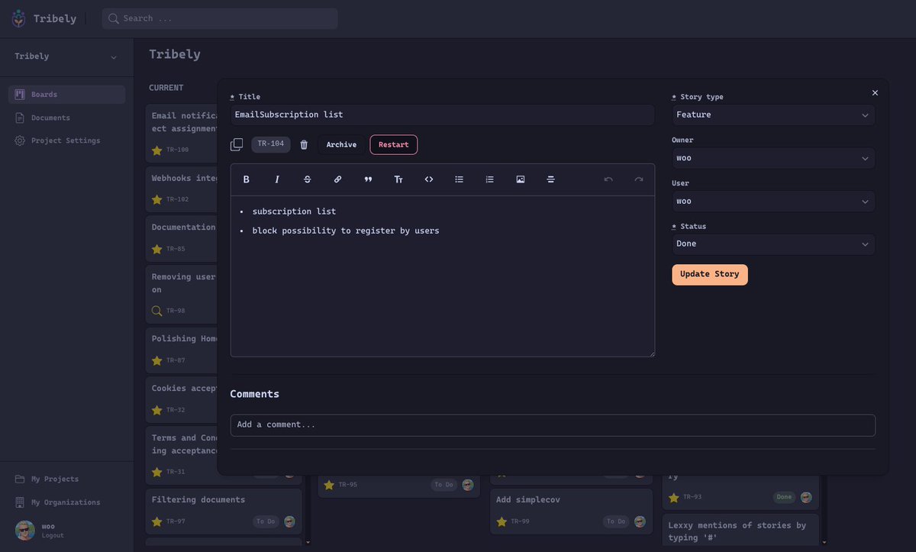Click the star icon on TR-93 card

tap(674, 497)
